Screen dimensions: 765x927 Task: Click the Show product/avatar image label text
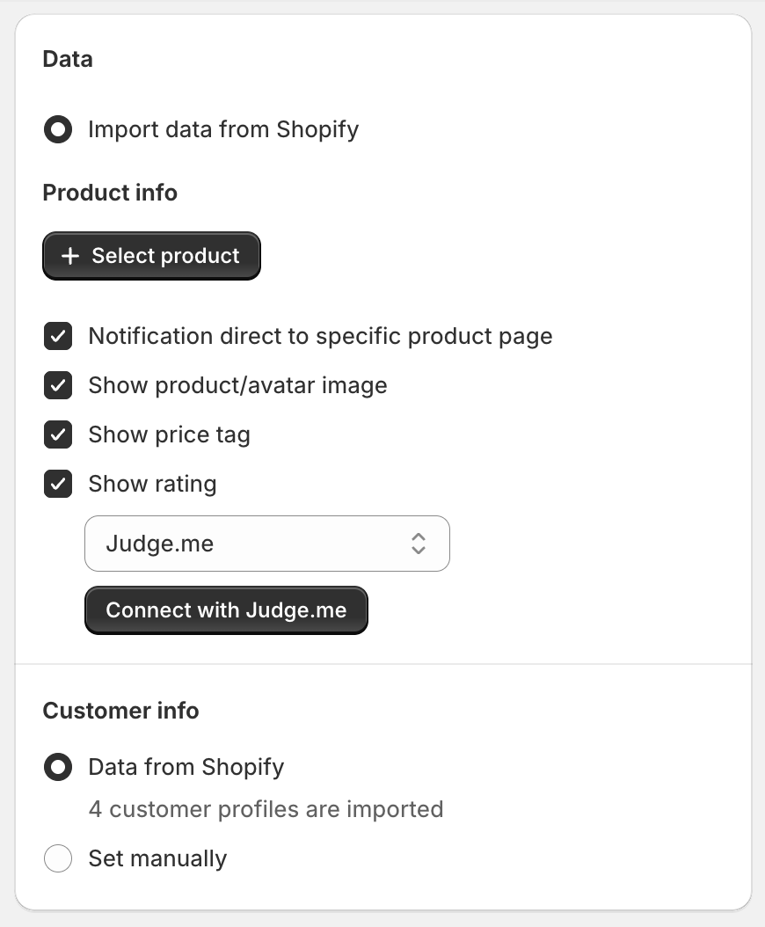click(x=237, y=386)
